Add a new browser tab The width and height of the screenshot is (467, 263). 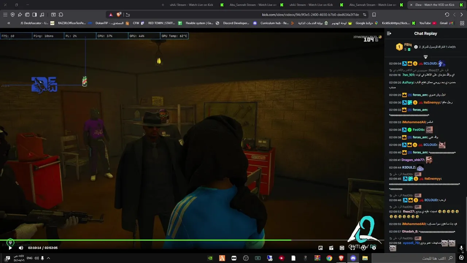point(163,5)
